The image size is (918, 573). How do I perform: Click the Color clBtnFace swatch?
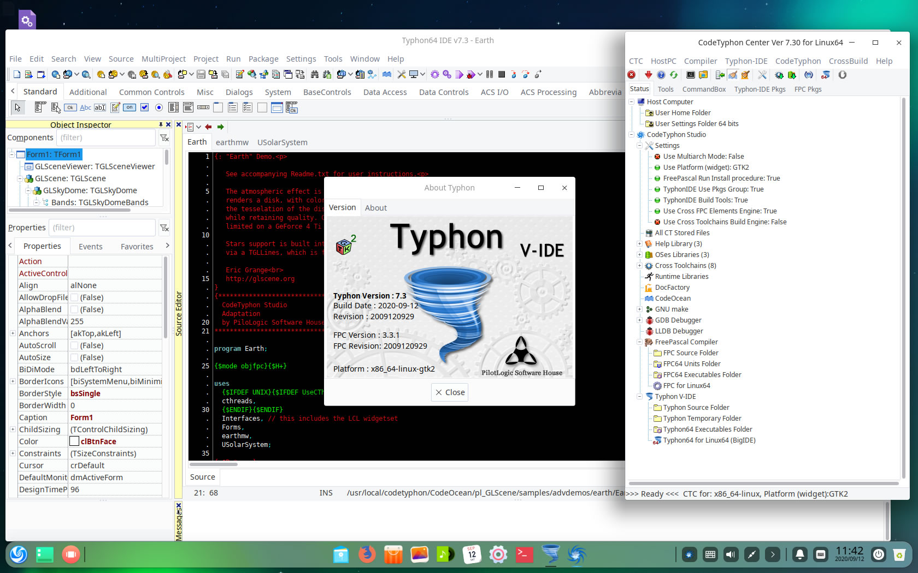point(74,441)
